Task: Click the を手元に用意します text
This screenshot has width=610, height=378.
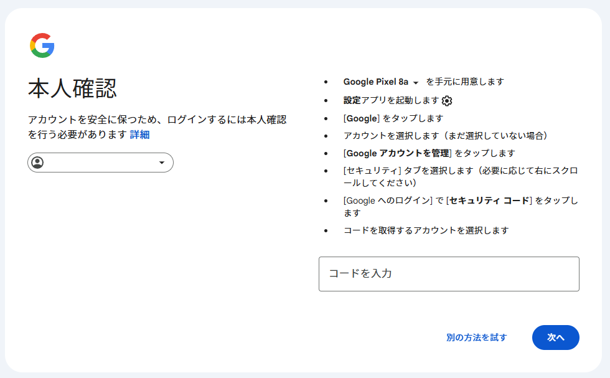Action: tap(465, 82)
